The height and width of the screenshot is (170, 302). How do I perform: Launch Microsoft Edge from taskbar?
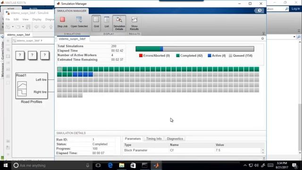[110, 165]
